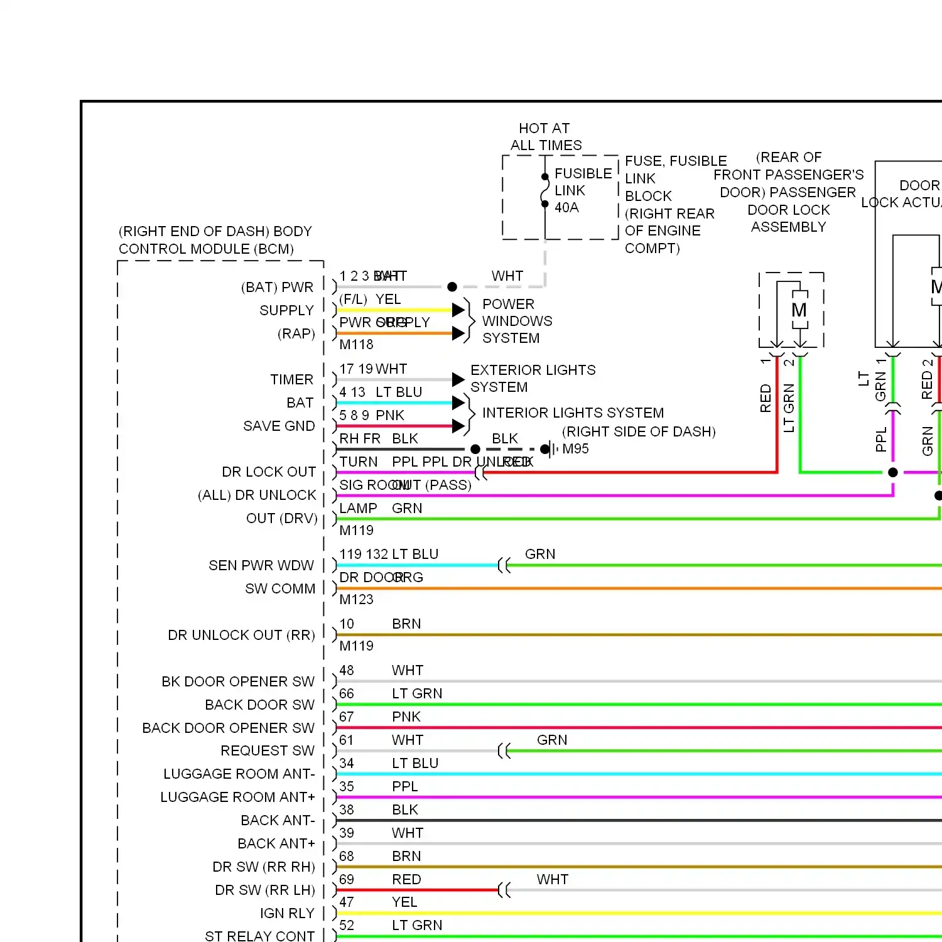The height and width of the screenshot is (942, 942).
Task: Select pin number 69
Action: [x=347, y=879]
